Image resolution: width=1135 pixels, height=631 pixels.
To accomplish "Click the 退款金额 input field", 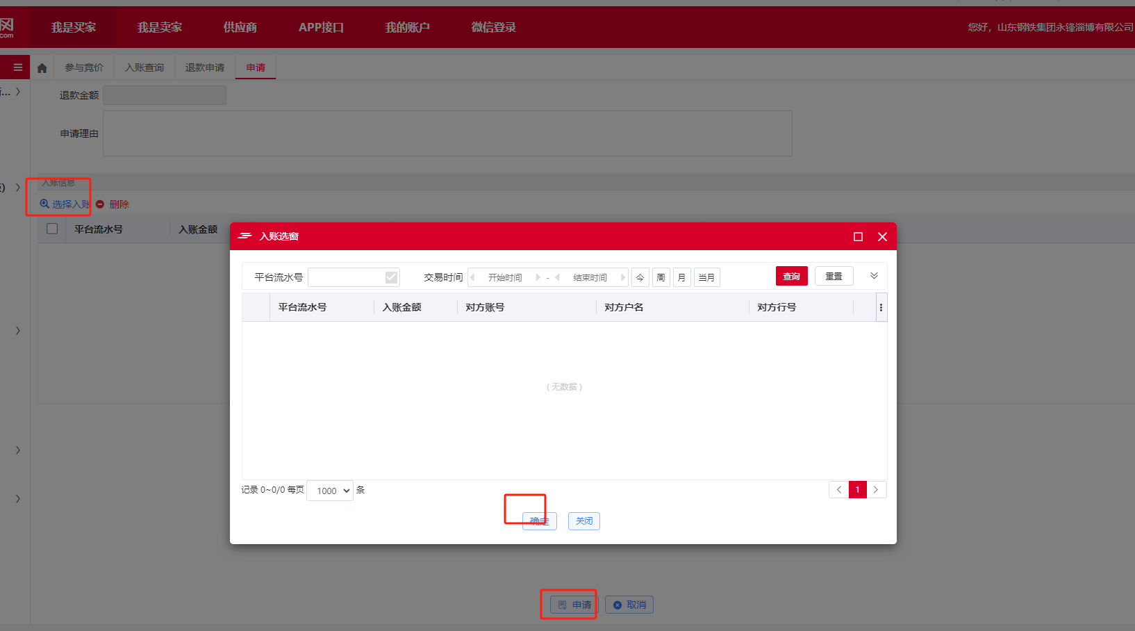I will point(165,95).
